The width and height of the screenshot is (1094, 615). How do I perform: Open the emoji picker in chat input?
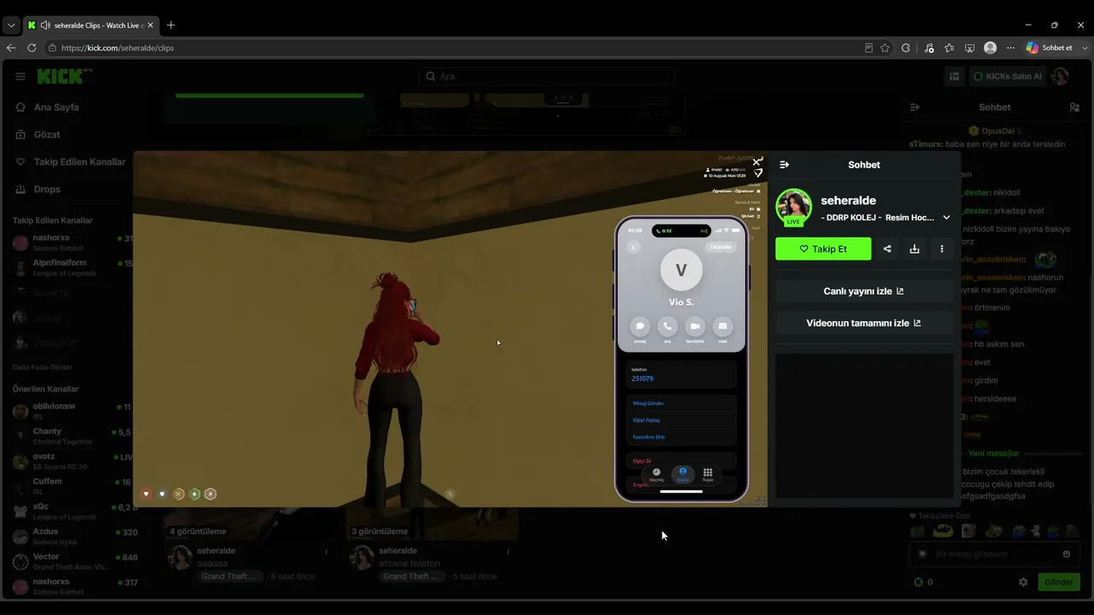(1066, 554)
